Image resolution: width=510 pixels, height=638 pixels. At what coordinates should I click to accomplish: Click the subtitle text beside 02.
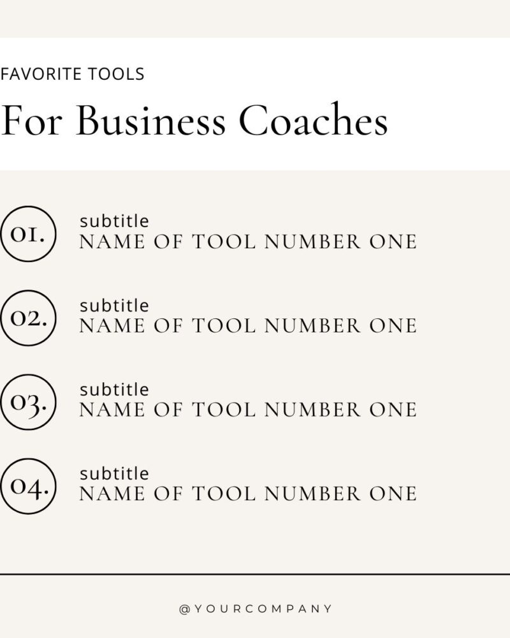[x=114, y=305]
